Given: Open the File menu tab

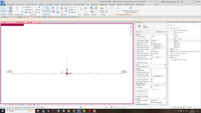Looking at the screenshot, I should pyautogui.click(x=3, y=4).
